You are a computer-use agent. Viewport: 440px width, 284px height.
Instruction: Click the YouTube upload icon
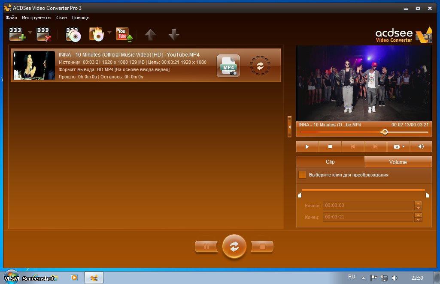point(124,34)
